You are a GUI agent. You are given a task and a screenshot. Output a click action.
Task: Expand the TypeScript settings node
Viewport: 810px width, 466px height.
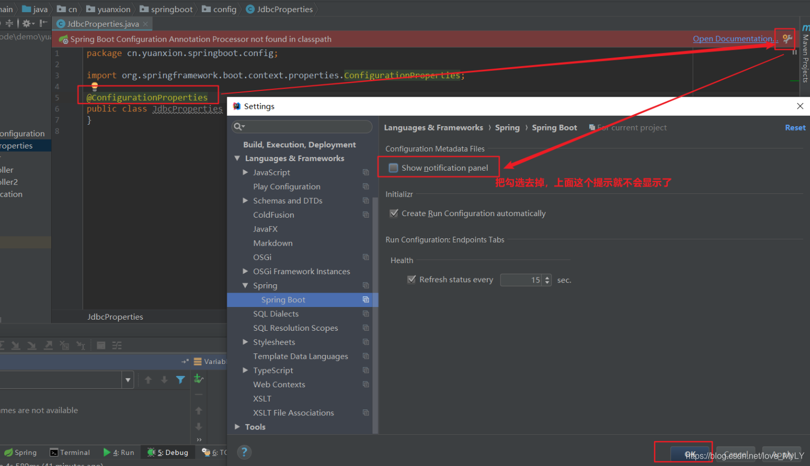pyautogui.click(x=245, y=370)
